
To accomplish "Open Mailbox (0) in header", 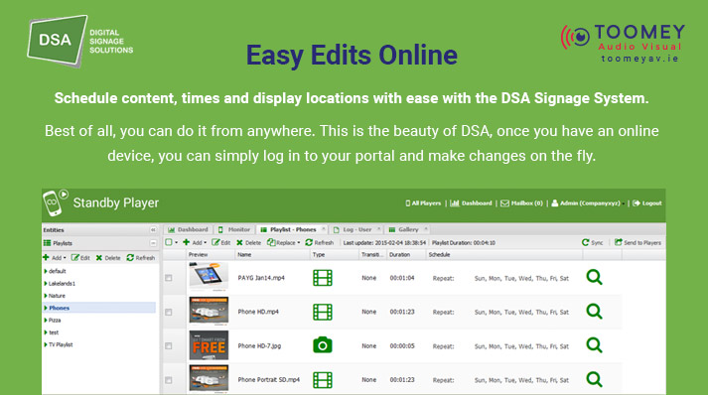I will coord(521,203).
